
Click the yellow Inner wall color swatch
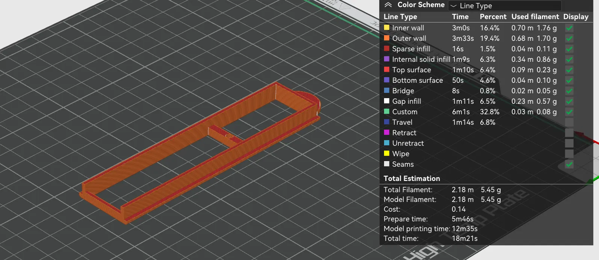click(x=387, y=27)
